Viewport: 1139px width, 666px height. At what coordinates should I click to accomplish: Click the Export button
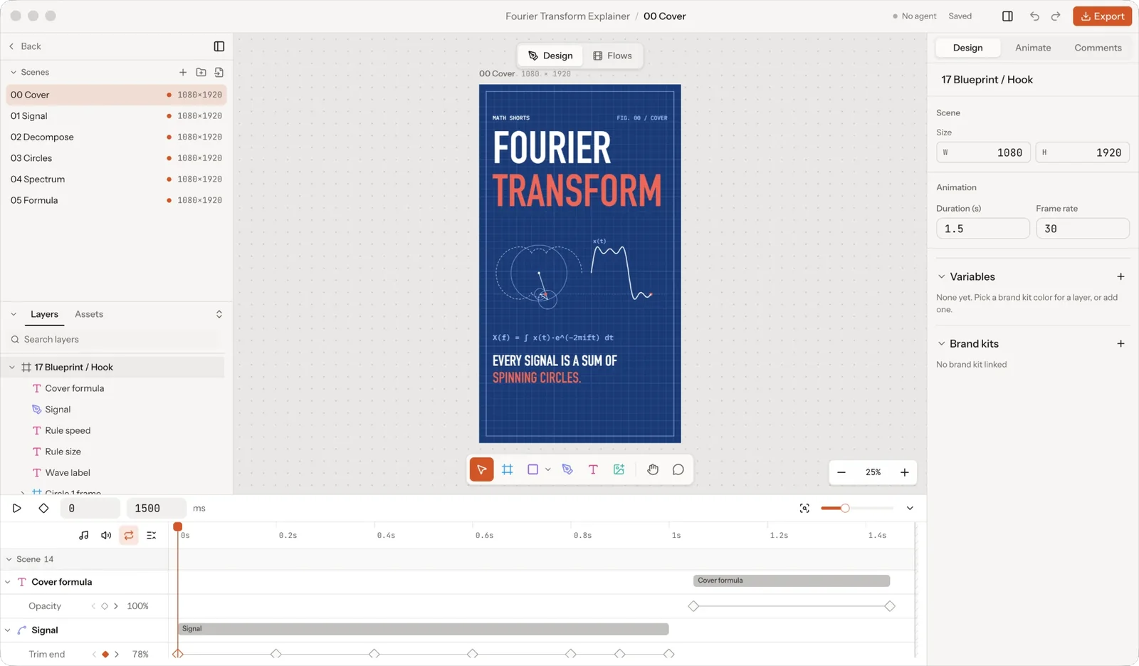[1103, 16]
